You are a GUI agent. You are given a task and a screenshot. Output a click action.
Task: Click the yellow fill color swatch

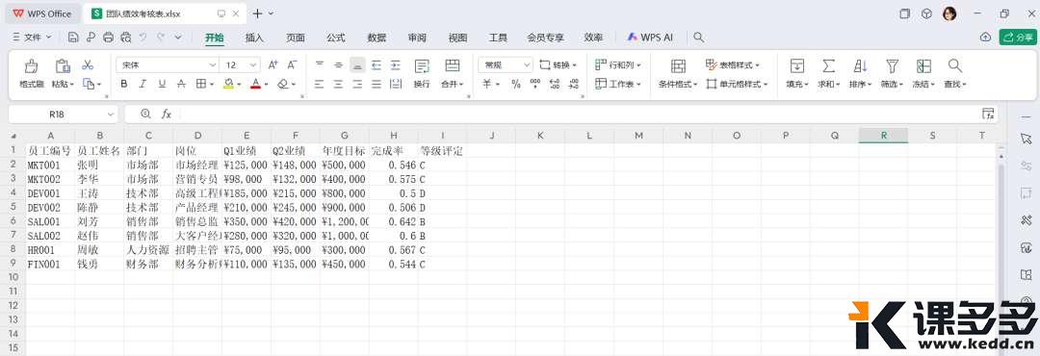coord(228,85)
